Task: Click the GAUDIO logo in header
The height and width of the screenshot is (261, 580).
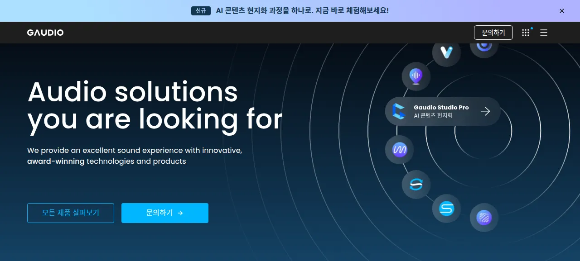Action: pyautogui.click(x=45, y=33)
